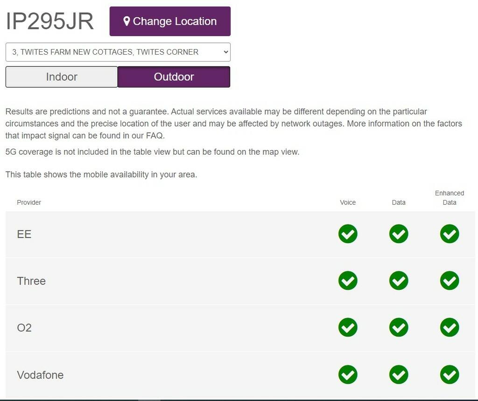This screenshot has height=401, width=478.
Task: Click the Enhanced Data column header
Action: [x=450, y=198]
